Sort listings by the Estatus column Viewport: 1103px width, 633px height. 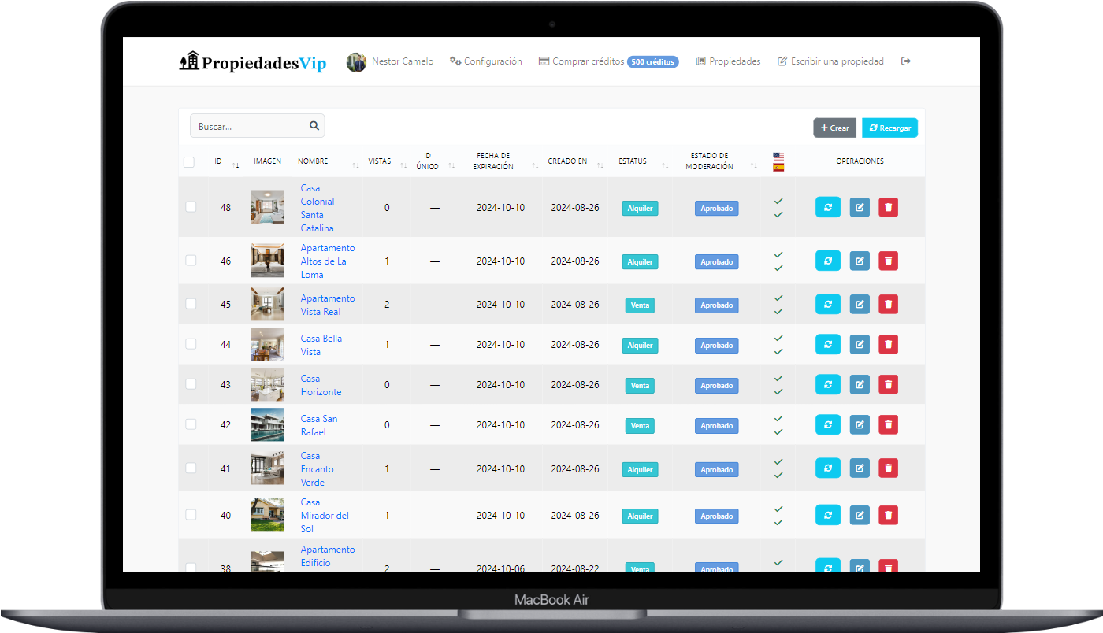(x=633, y=161)
